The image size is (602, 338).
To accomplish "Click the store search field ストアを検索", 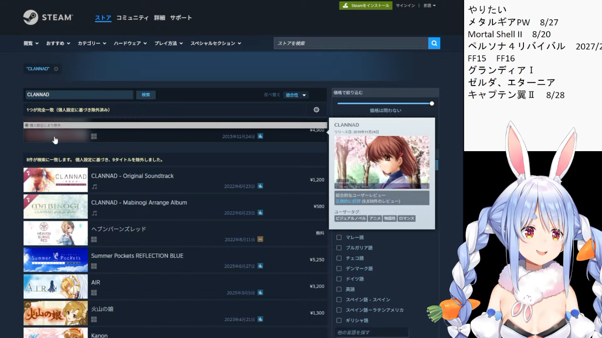I will point(351,43).
